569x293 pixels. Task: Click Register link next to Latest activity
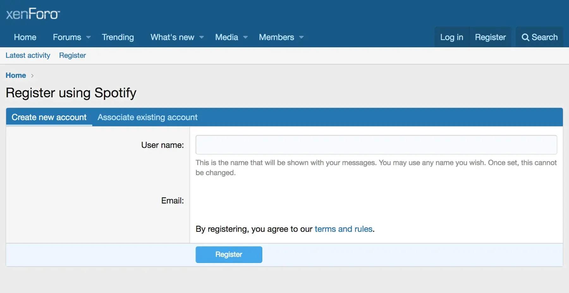(72, 55)
